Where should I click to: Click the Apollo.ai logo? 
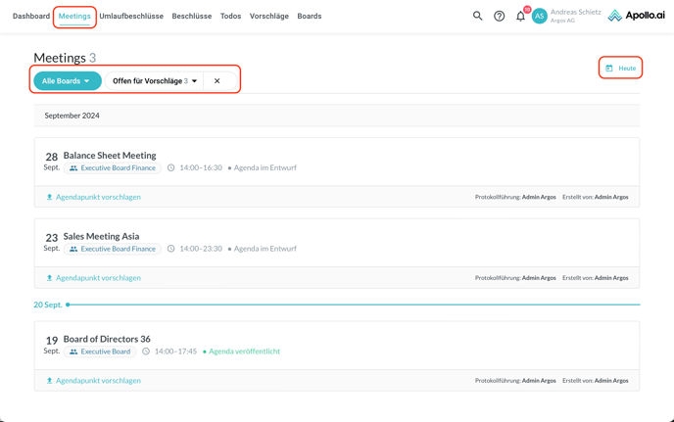pyautogui.click(x=636, y=16)
